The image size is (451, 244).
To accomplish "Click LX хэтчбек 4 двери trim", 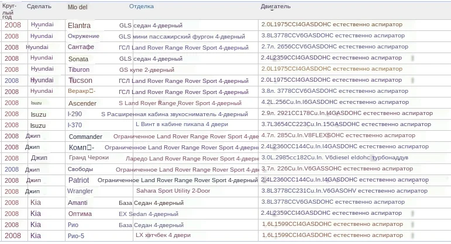I will (x=163, y=235).
